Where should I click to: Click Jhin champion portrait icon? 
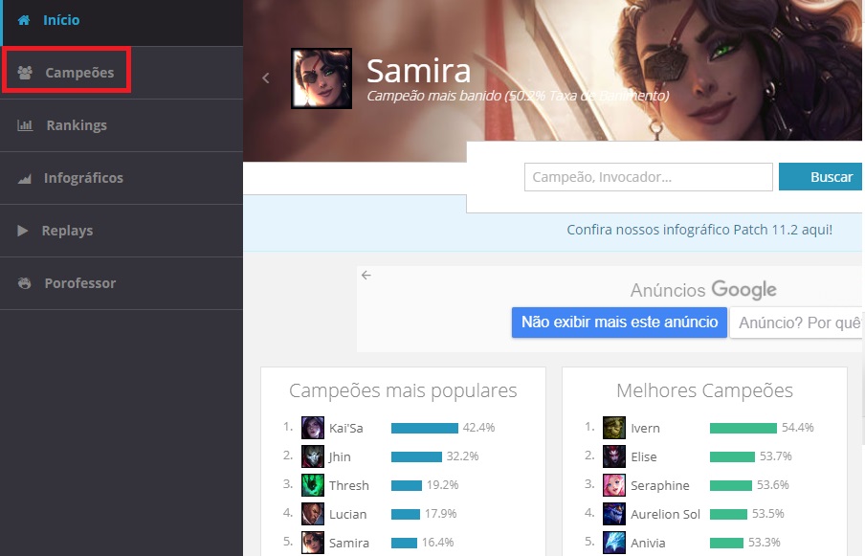pyautogui.click(x=313, y=456)
